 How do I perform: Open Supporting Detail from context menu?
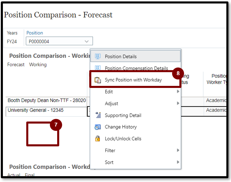point(123,115)
